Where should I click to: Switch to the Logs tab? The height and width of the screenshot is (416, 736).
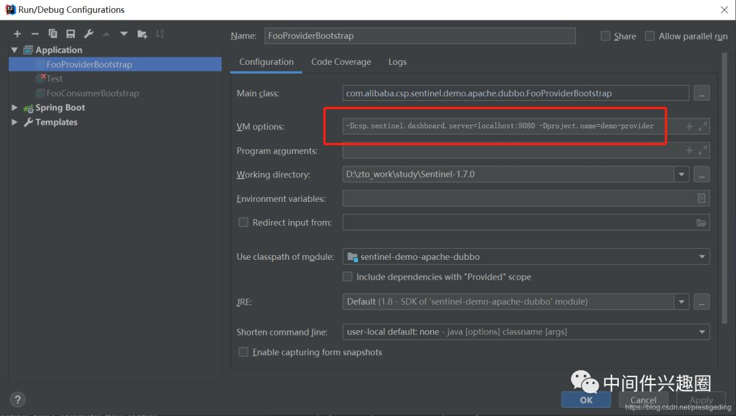(x=397, y=62)
